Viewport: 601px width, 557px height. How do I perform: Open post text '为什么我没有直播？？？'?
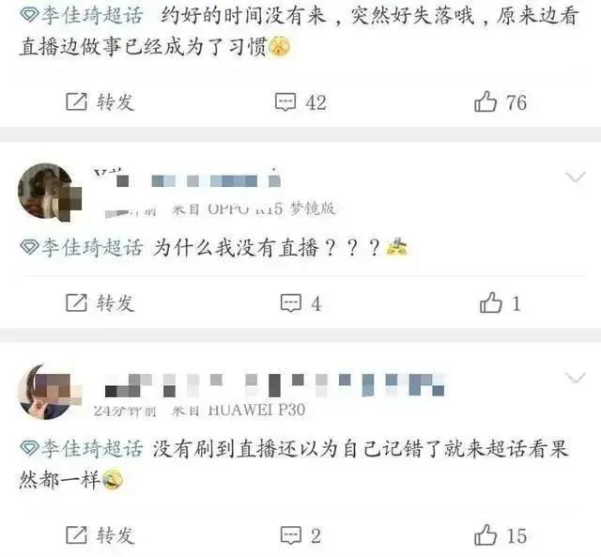pos(267,247)
